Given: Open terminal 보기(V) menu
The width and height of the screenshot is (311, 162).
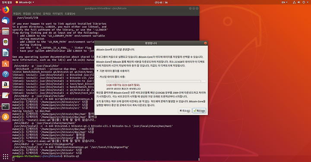Looking at the screenshot, I should pyautogui.click(x=37, y=14).
